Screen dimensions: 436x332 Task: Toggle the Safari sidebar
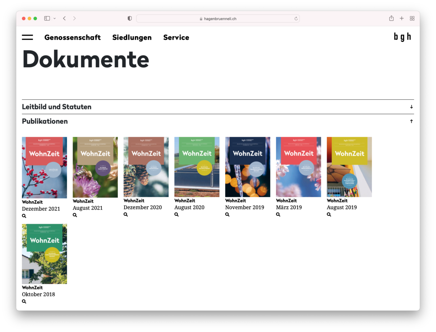pyautogui.click(x=47, y=19)
